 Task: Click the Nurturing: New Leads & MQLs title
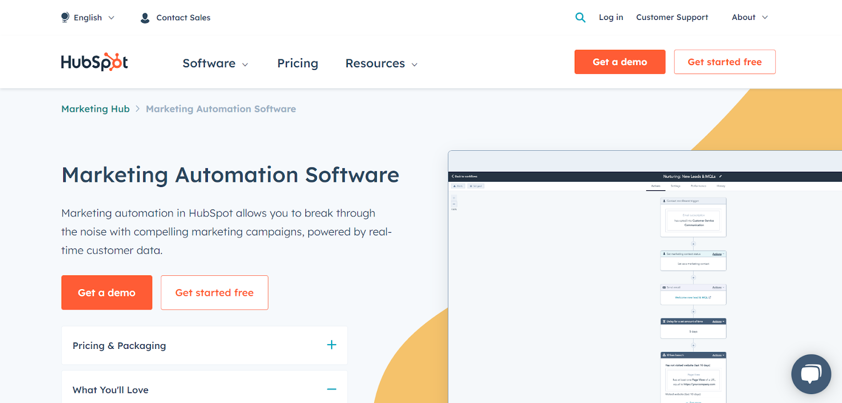[x=689, y=177]
